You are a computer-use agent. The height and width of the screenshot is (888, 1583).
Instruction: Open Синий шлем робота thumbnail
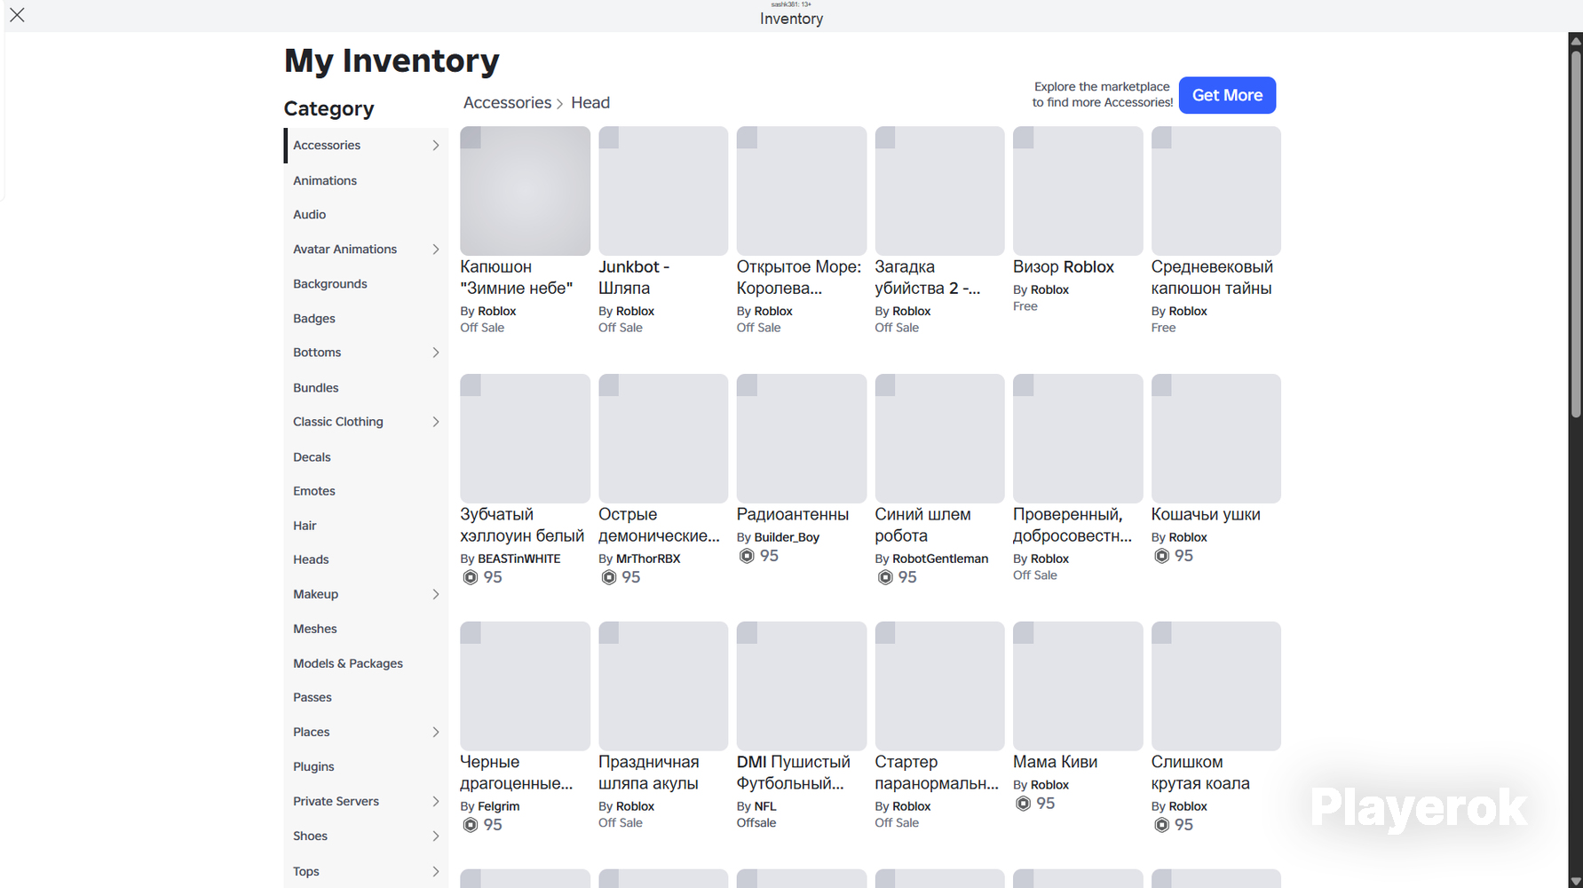(939, 439)
